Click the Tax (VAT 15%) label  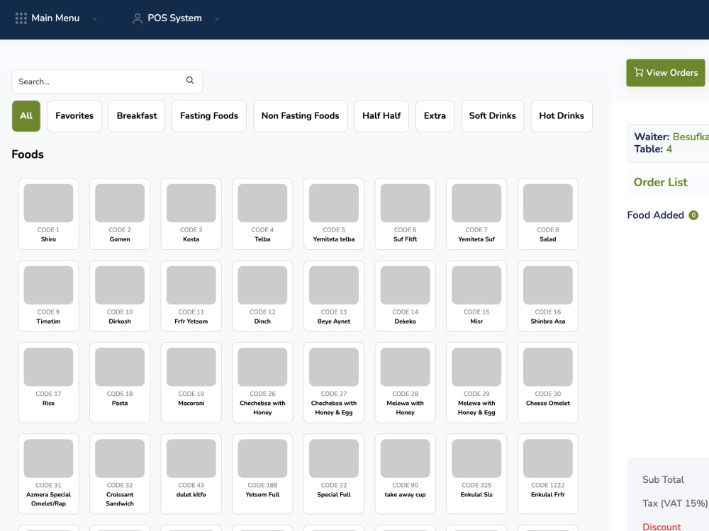pyautogui.click(x=675, y=503)
